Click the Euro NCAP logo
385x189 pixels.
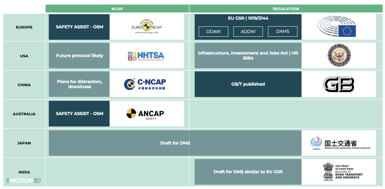[147, 27]
